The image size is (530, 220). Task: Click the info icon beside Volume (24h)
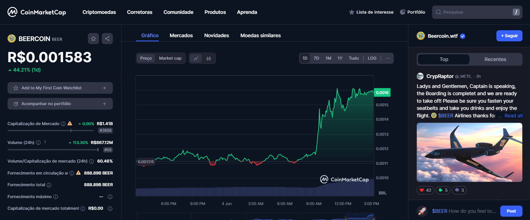[x=38, y=143]
